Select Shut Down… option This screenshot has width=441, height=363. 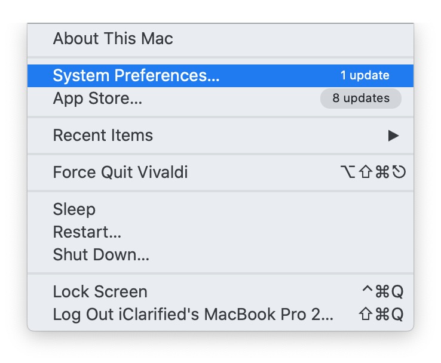(101, 255)
